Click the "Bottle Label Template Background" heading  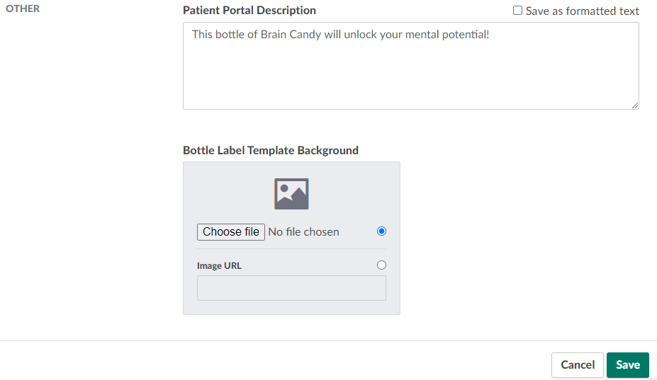[x=271, y=150]
